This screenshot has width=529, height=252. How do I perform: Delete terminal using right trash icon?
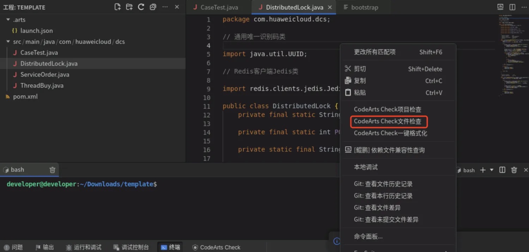coord(514,170)
